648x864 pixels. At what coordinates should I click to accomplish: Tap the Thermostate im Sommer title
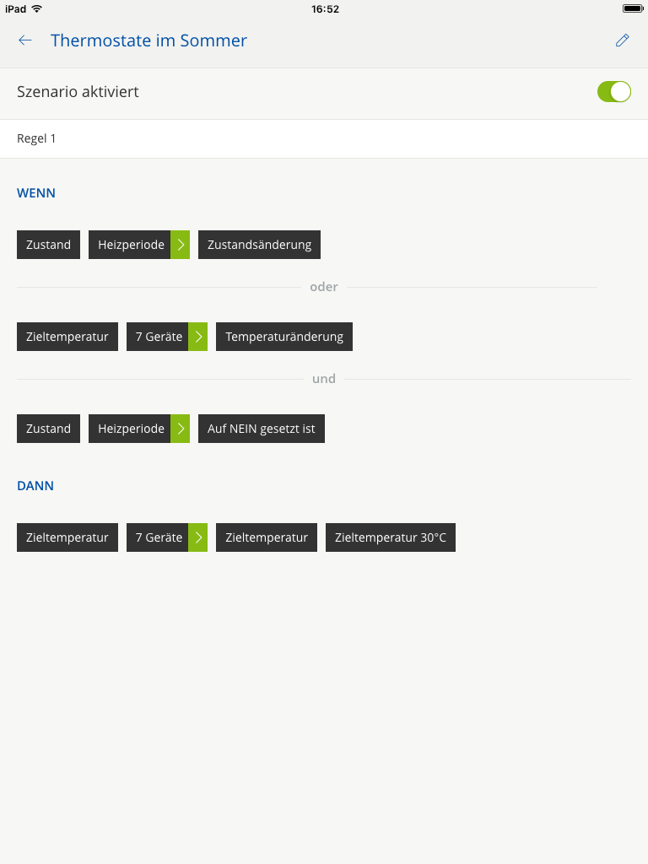pyautogui.click(x=148, y=40)
